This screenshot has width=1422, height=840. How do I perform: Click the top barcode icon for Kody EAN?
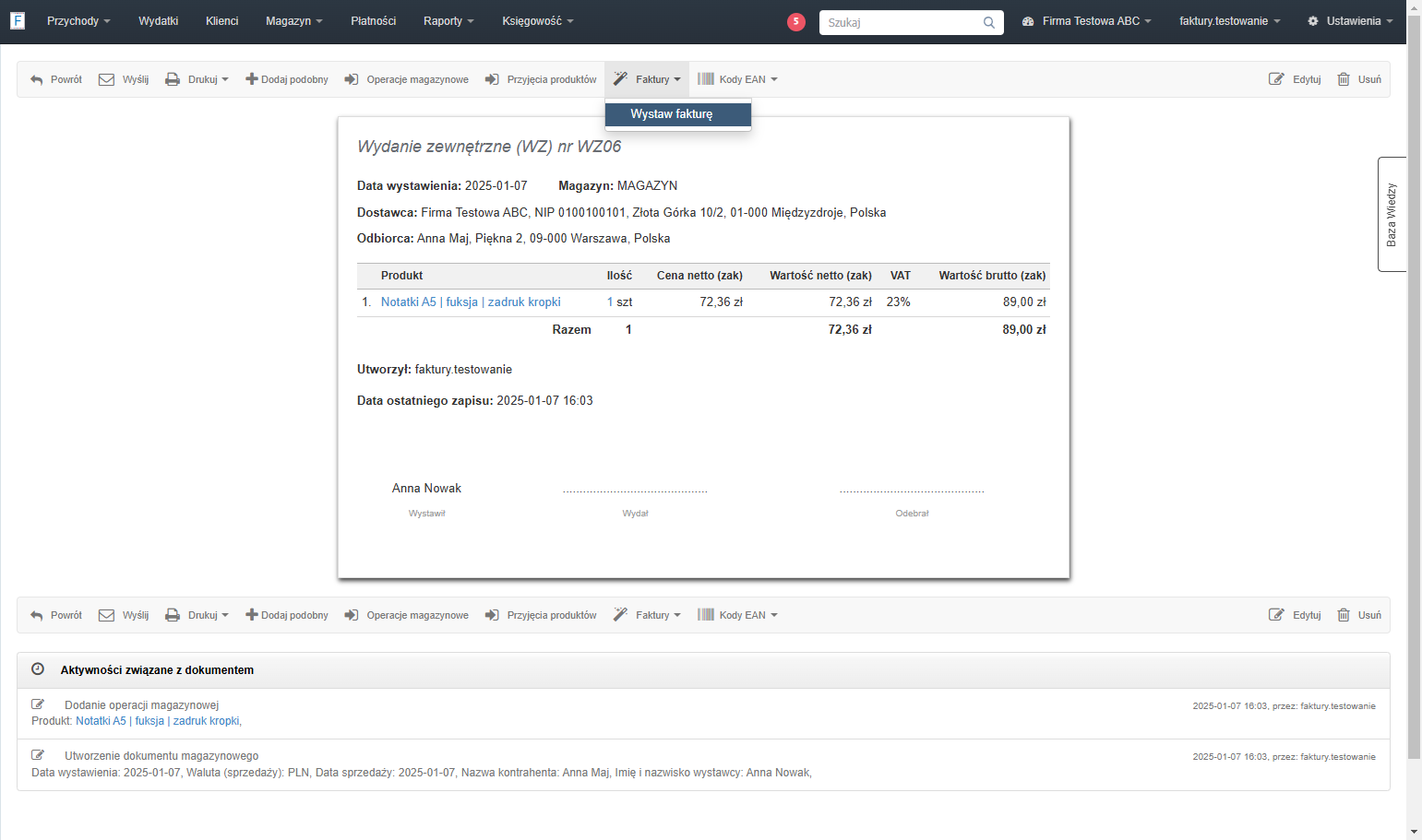point(706,79)
